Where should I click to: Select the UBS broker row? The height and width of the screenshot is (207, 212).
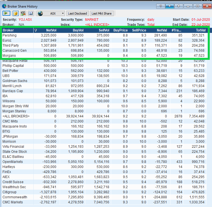click(104, 76)
